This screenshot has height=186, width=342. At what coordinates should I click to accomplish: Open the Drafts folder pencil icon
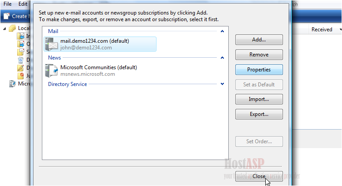tap(21, 68)
